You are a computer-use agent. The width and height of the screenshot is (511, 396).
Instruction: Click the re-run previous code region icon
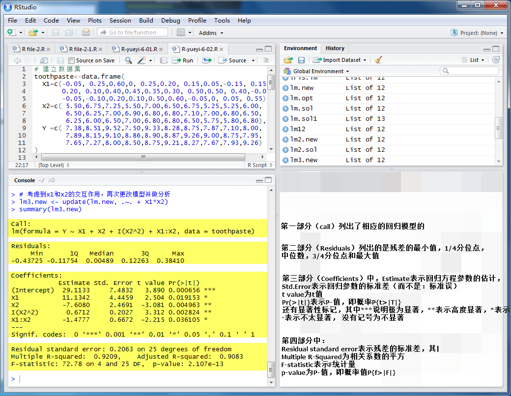(x=207, y=60)
